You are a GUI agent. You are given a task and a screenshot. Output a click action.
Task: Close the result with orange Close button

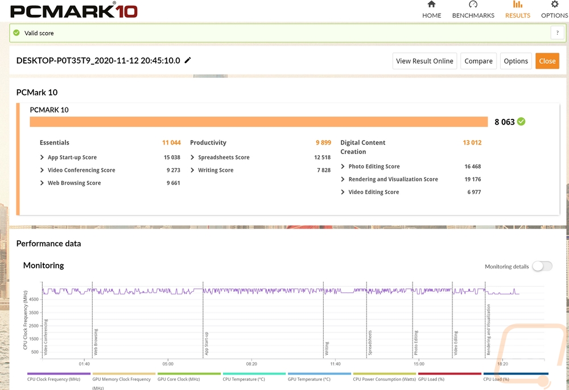point(547,61)
